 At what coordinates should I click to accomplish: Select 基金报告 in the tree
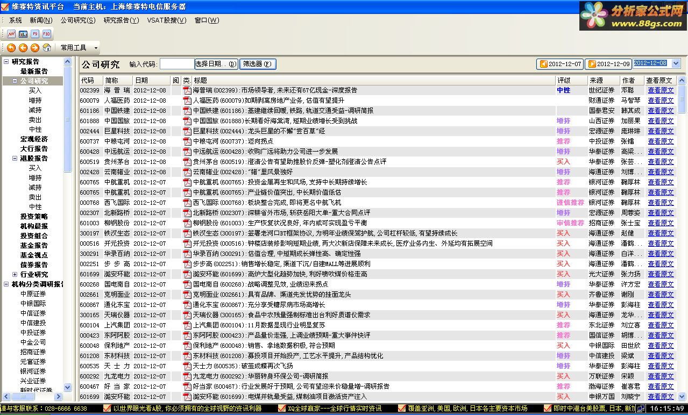[x=34, y=246]
